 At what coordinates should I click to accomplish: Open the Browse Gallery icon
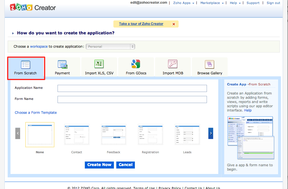pos(209,64)
